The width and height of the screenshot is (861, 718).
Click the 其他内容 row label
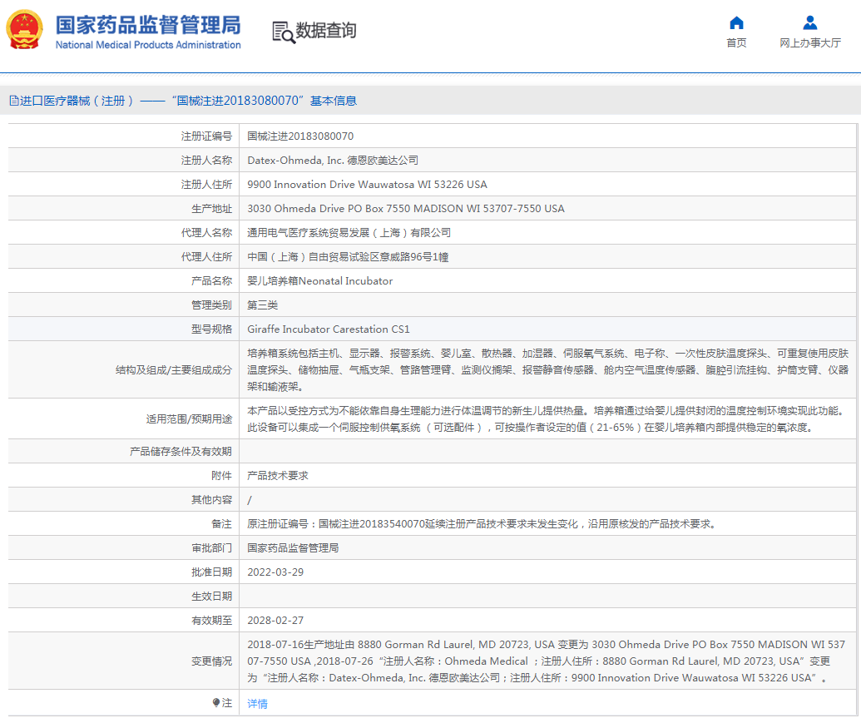click(x=211, y=500)
